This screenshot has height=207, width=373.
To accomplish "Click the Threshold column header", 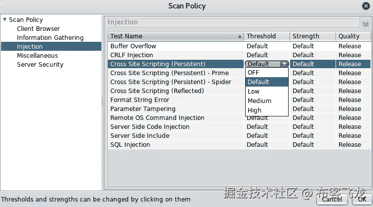I will 261,36.
